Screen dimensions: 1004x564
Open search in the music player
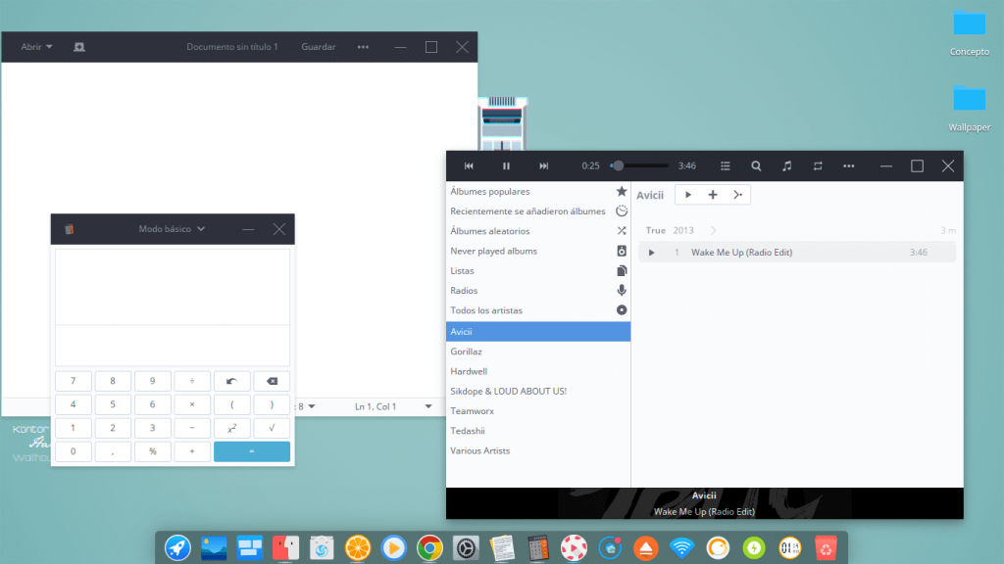pyautogui.click(x=756, y=166)
